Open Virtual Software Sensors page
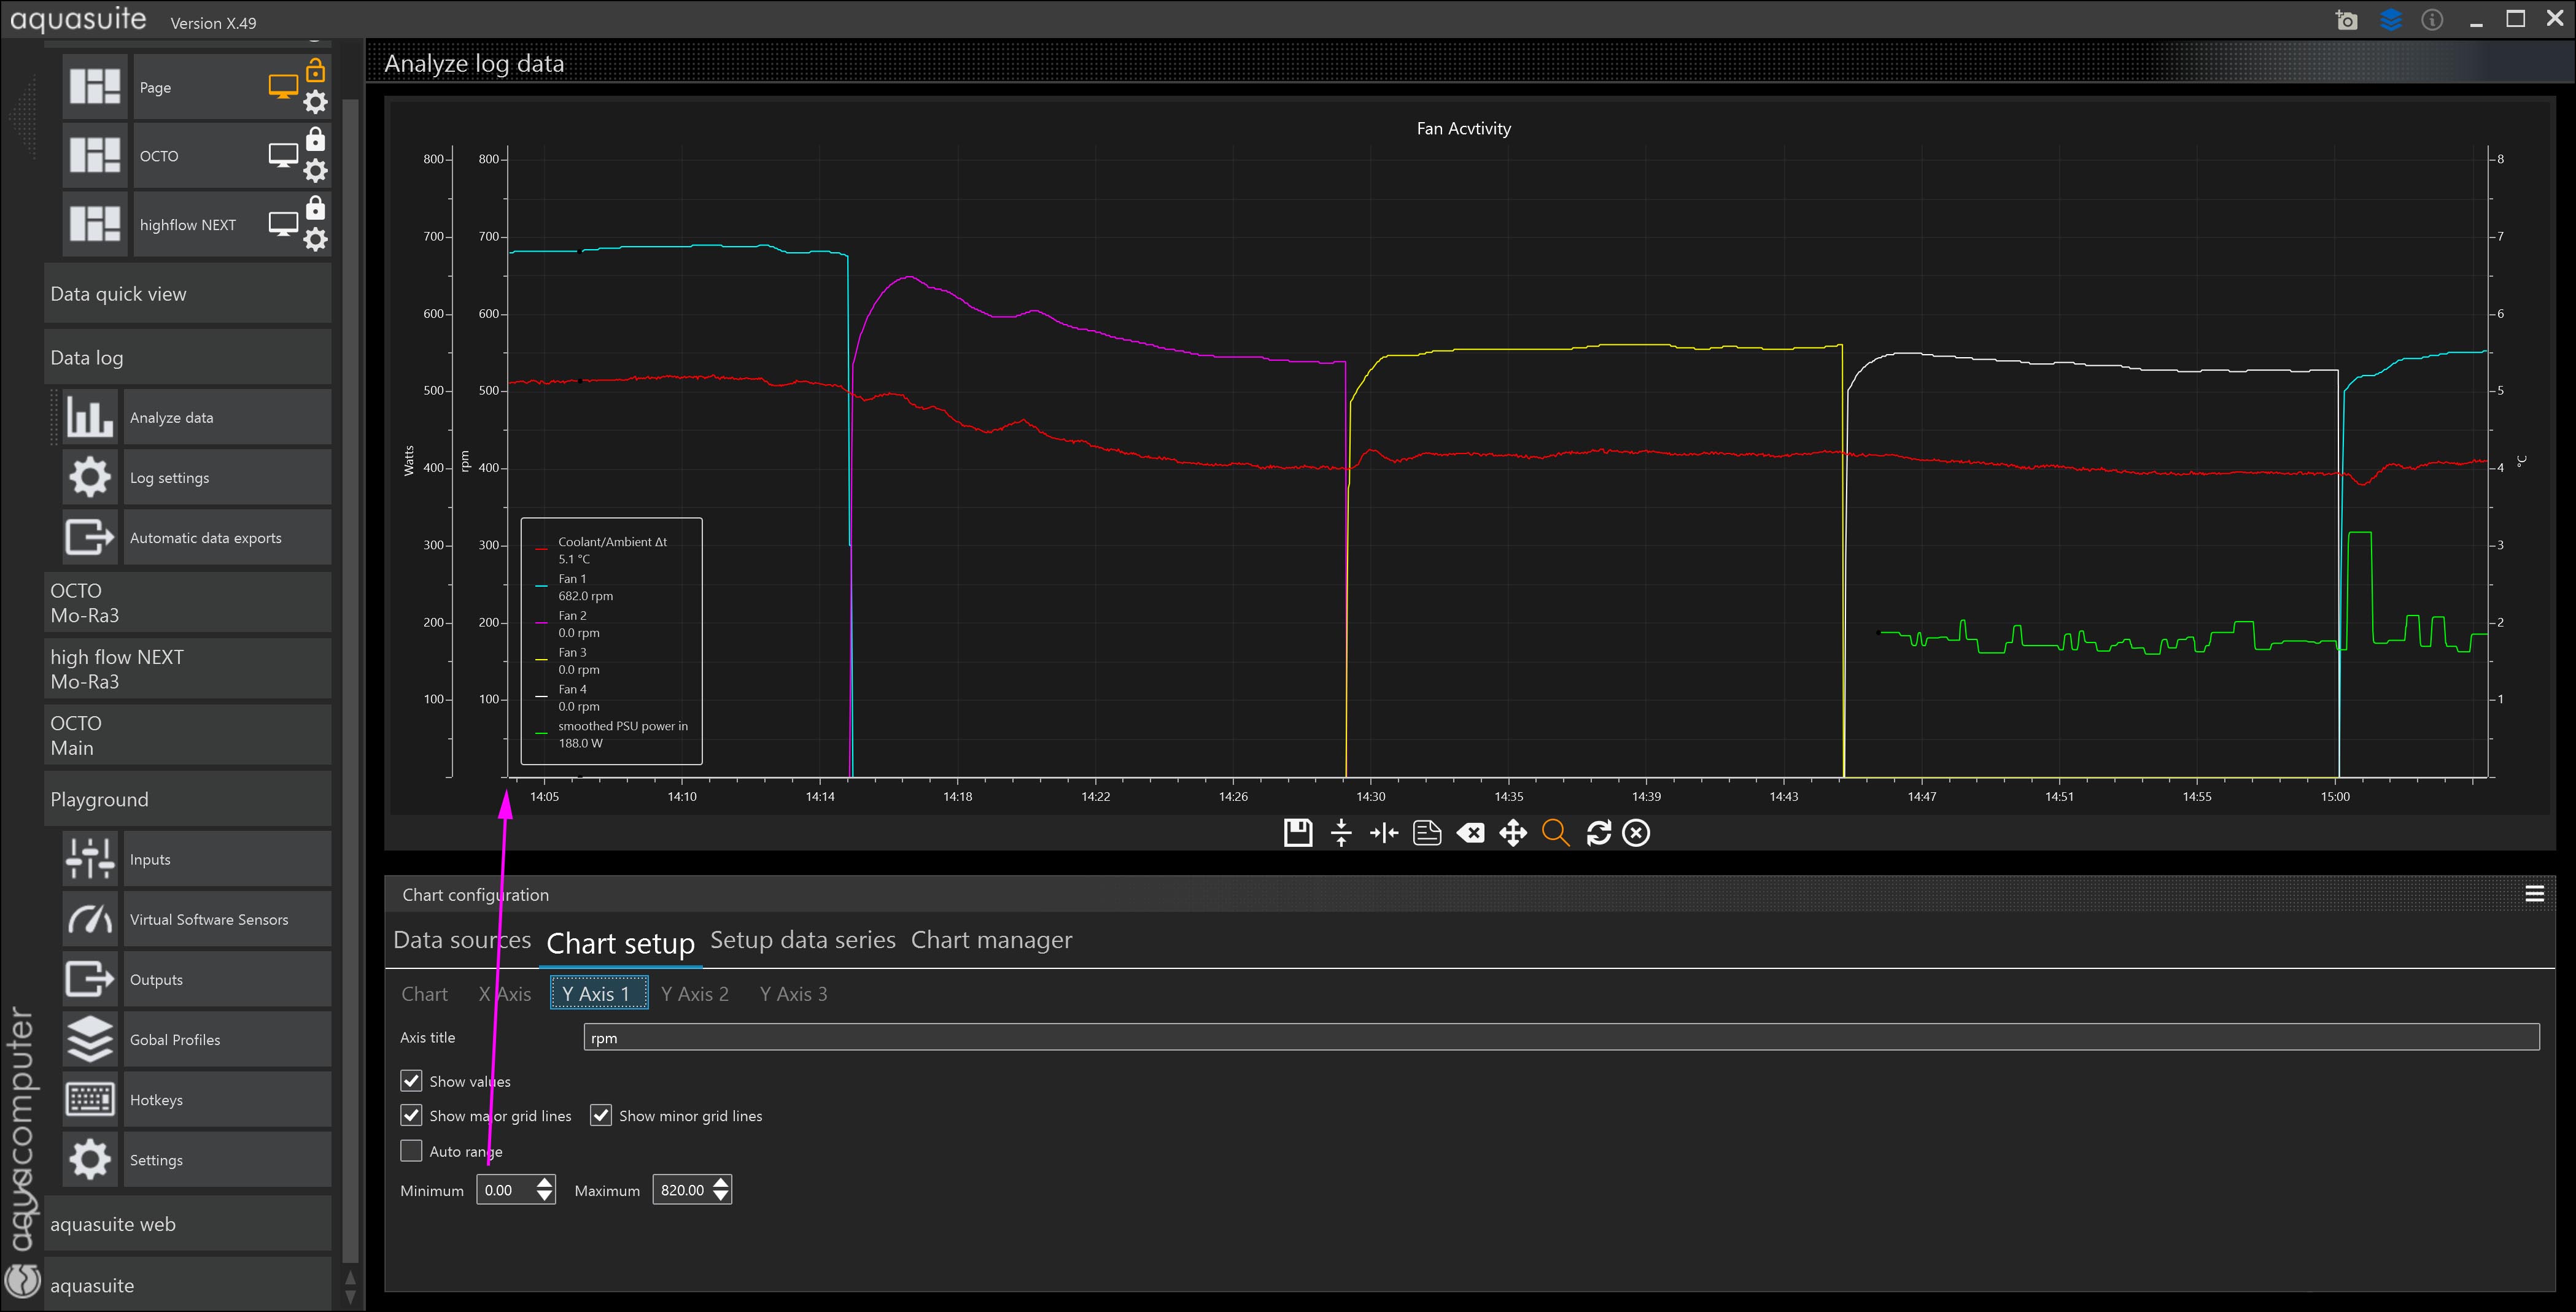 (x=208, y=919)
